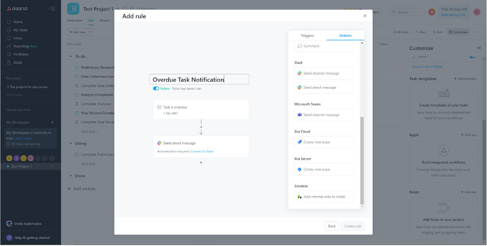This screenshot has width=487, height=246.
Task: Switch to the List tab
Action: [91, 20]
